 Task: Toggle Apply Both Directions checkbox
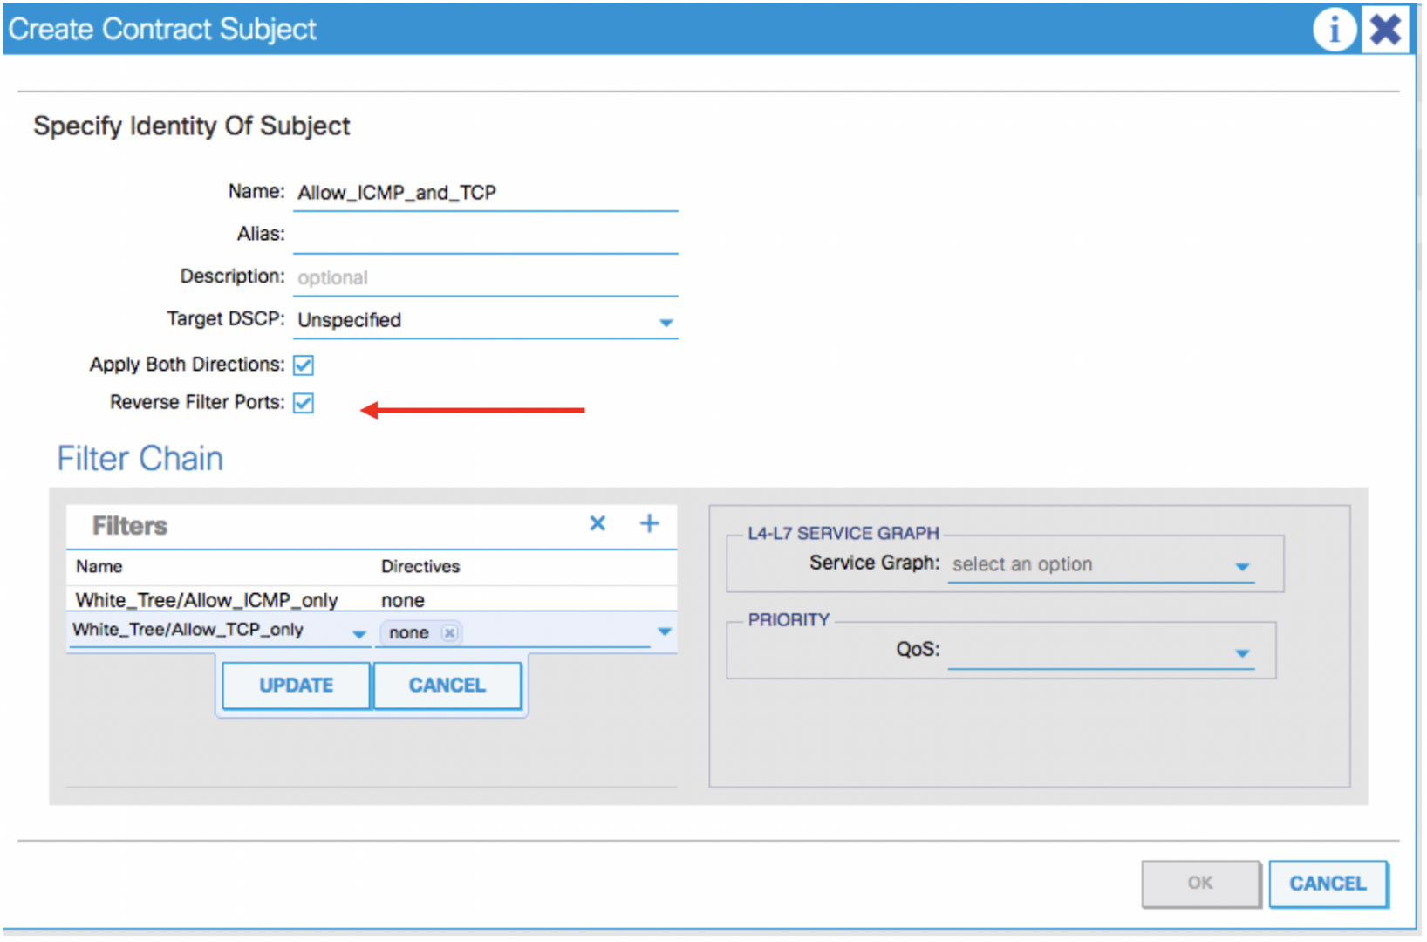304,365
